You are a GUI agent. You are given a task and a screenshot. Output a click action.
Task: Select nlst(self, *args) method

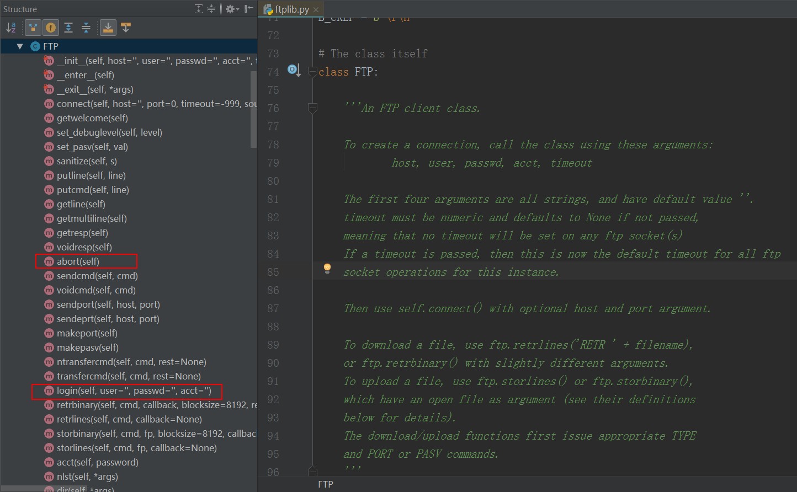[x=87, y=477]
